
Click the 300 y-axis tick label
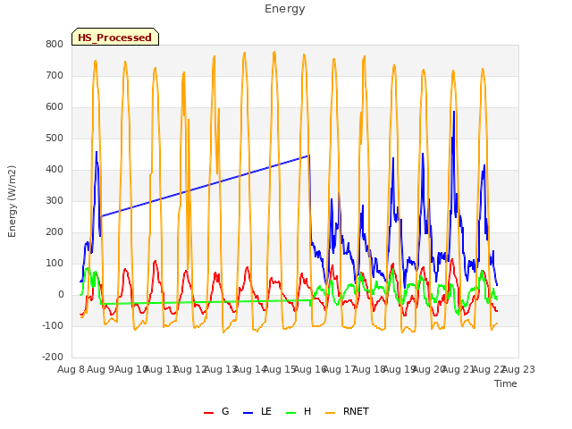pos(55,200)
